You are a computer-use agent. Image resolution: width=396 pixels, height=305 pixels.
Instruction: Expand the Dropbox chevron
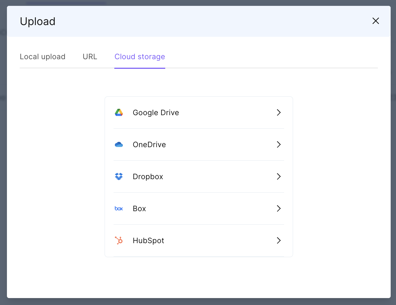[279, 176]
